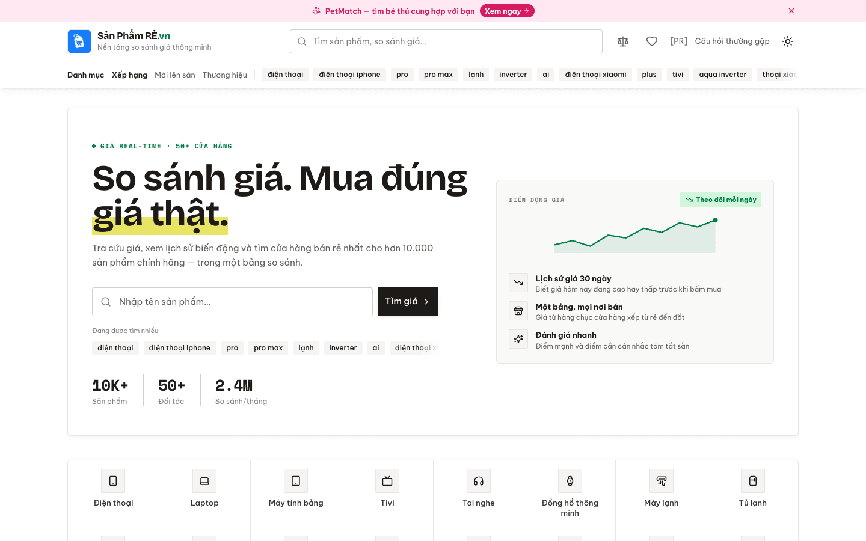Screen dimensions: 866x541
Task: Select the điện thoại xiaomi tag in the nav bar
Action: [595, 75]
